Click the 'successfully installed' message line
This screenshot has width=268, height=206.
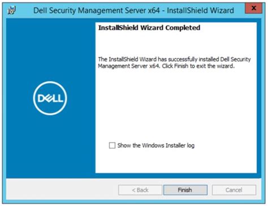pyautogui.click(x=174, y=59)
